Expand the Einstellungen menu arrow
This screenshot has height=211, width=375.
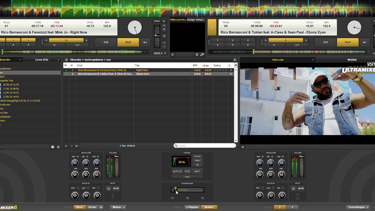coord(367,207)
